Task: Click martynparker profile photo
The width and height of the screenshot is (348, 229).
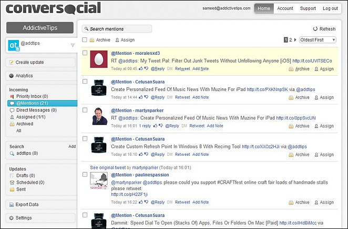Action: (100, 116)
